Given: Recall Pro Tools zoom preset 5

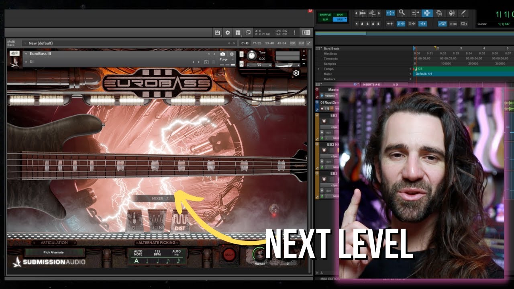Looking at the screenshot, I should [378, 24].
